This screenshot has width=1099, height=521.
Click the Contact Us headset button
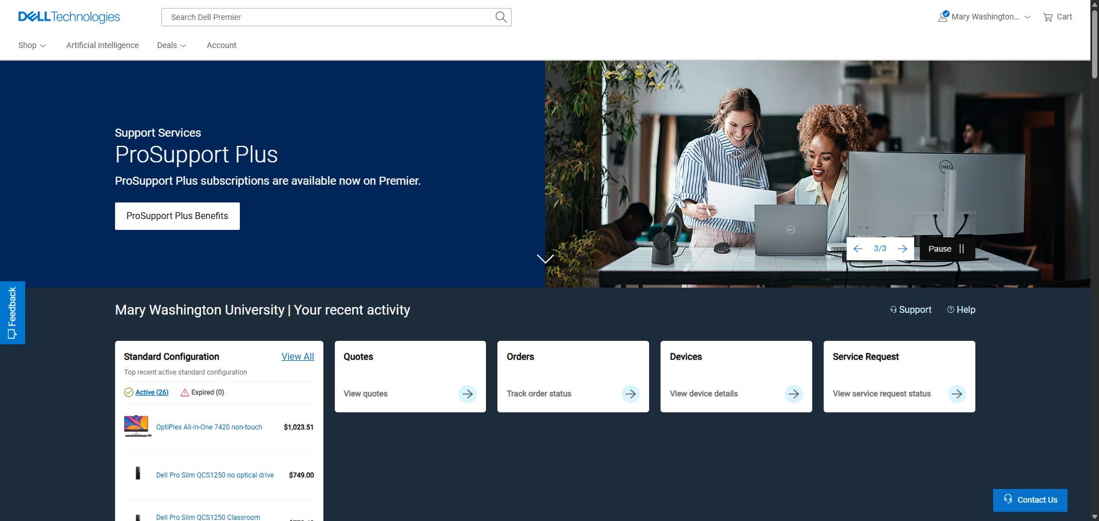coord(1030,500)
